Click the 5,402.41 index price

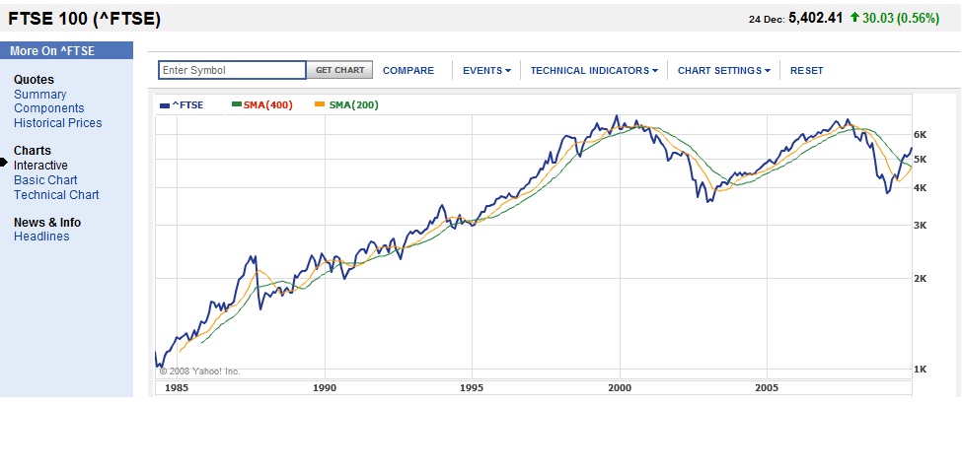[815, 19]
